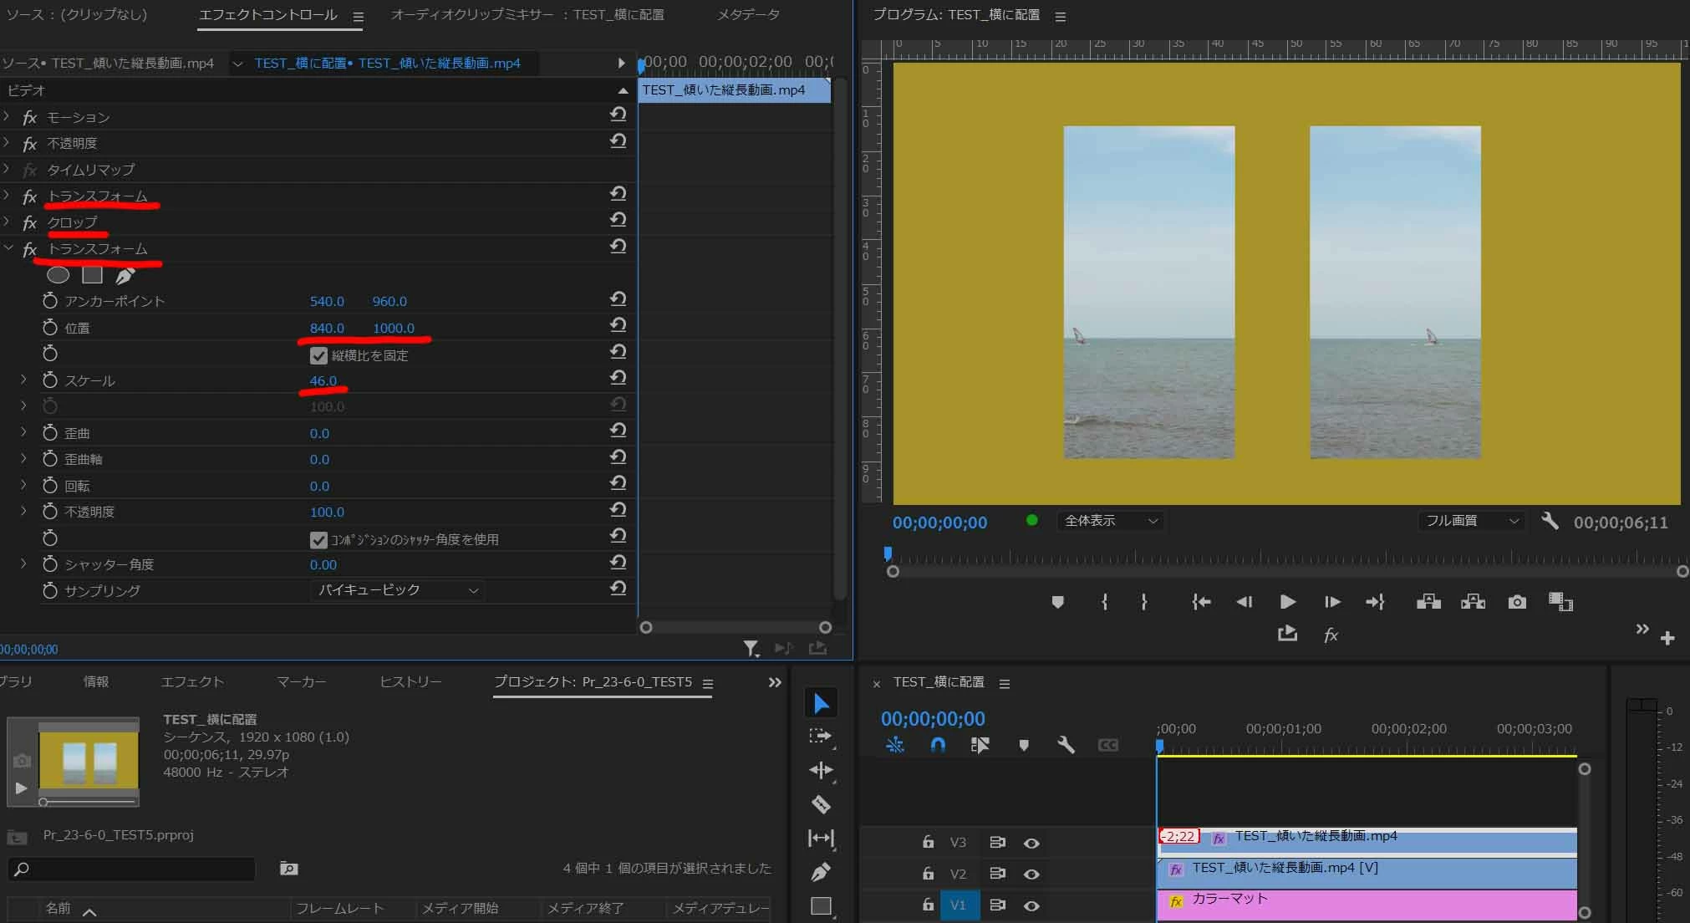Toggle コンポジションのシャッター角度を使用 checkbox
Image resolution: width=1690 pixels, height=923 pixels.
click(x=318, y=539)
